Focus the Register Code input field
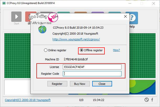The width and height of the screenshot is (160, 107). point(92,74)
